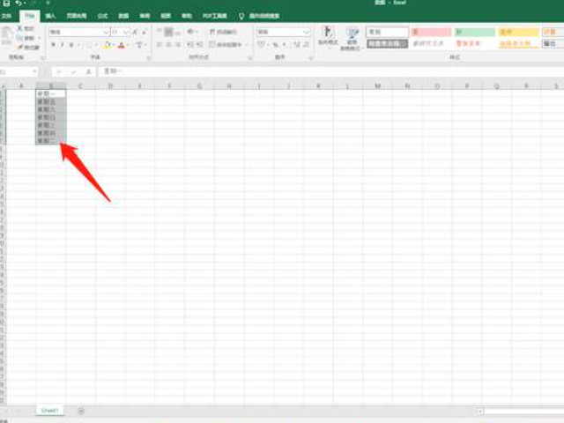Viewport: 564px width, 423px height.
Task: Open the Insert ribbon tab
Action: 50,16
